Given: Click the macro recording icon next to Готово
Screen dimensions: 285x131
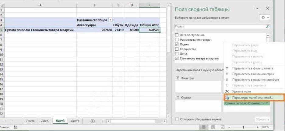Looking at the screenshot, I should (x=16, y=127).
